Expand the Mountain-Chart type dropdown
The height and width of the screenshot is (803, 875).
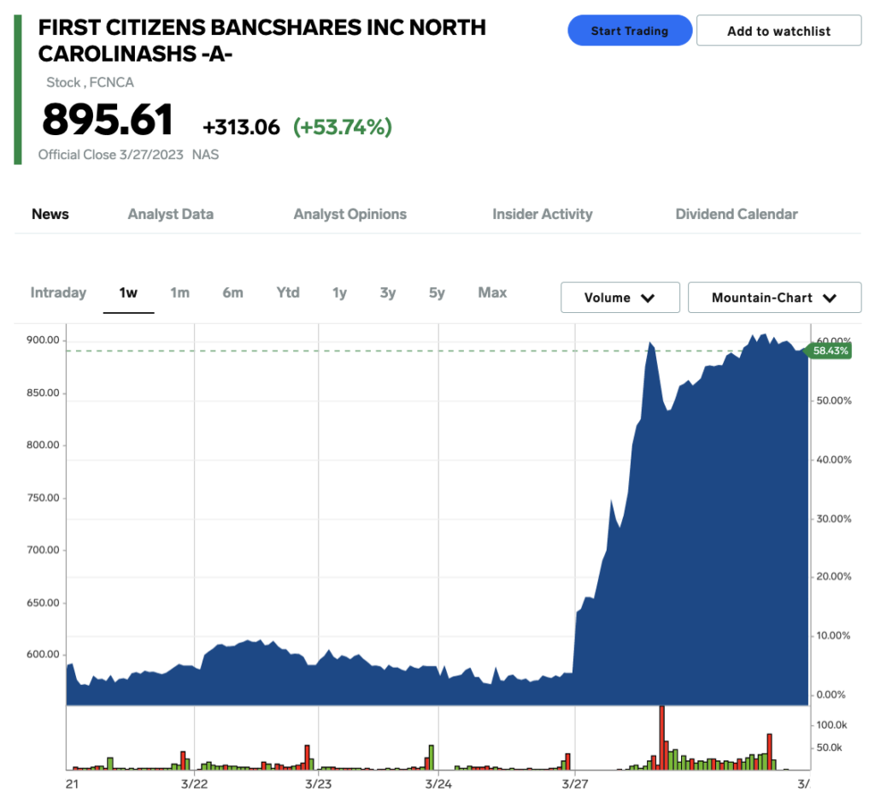click(x=774, y=298)
